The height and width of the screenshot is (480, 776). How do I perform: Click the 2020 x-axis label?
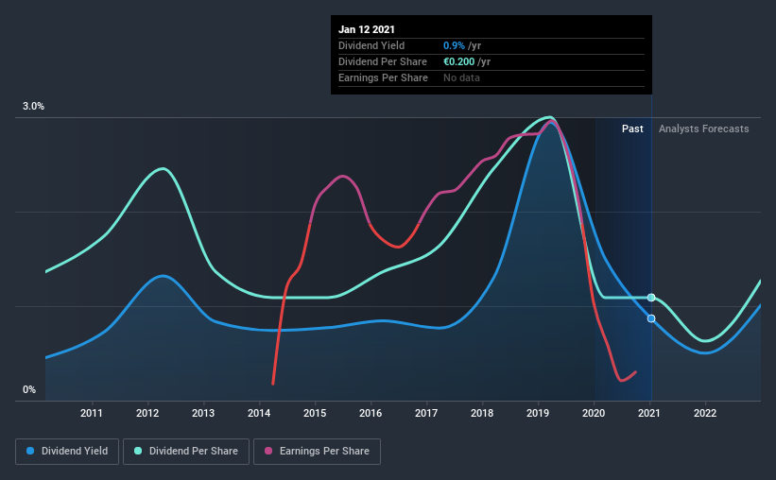click(594, 413)
